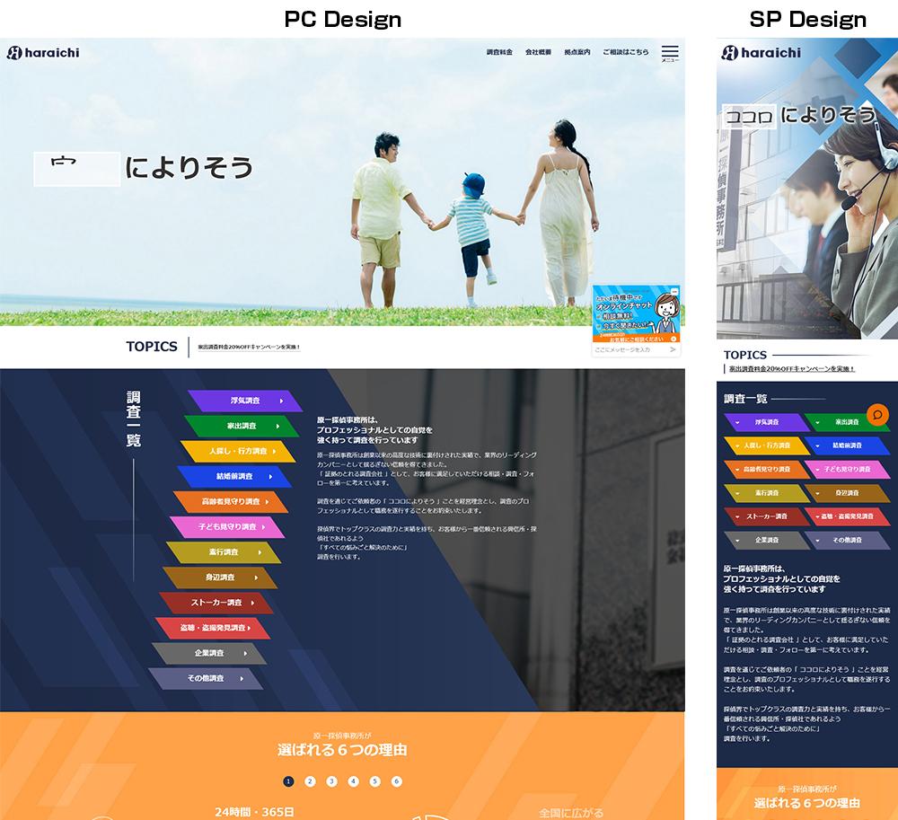Viewport: 898px width, 820px height.
Task: Open 会社概要 in the top navigation
Action: pos(538,53)
